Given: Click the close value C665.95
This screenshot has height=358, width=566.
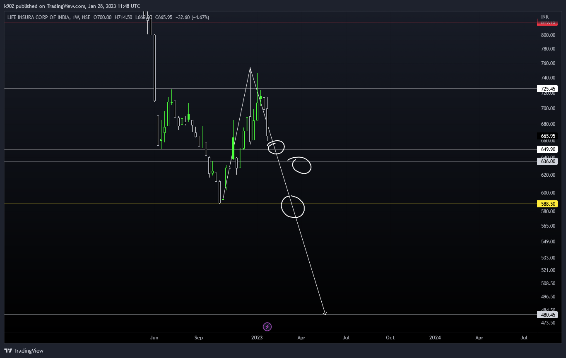Looking at the screenshot, I should 164,17.
